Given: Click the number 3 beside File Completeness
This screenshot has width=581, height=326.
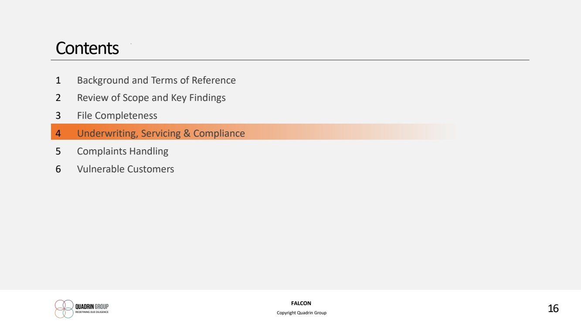Looking at the screenshot, I should click(x=58, y=116).
